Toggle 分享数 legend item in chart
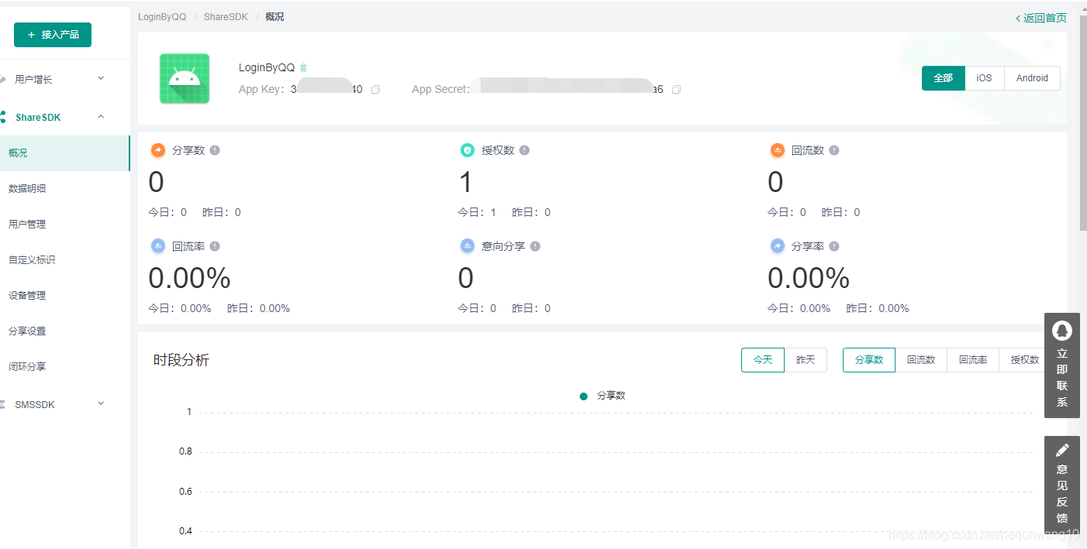 [602, 396]
